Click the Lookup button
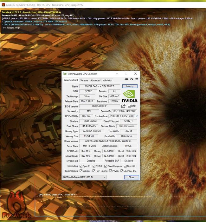The width and height of the screenshot is (206, 222). point(130,86)
